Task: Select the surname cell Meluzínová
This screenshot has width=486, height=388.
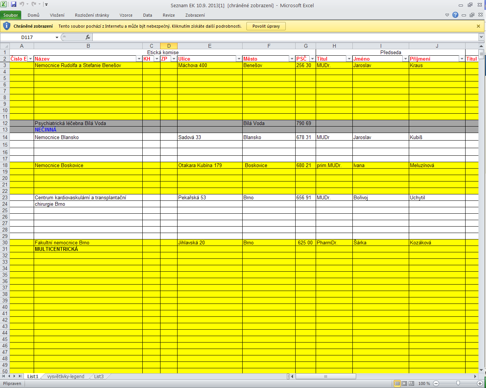Action: point(437,165)
